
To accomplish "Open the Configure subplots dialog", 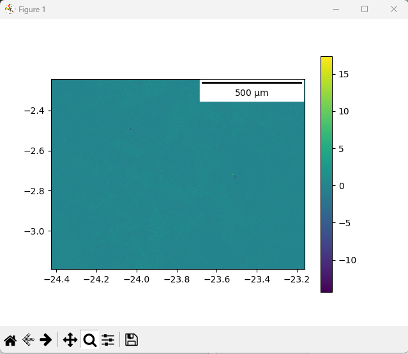I will 108,340.
